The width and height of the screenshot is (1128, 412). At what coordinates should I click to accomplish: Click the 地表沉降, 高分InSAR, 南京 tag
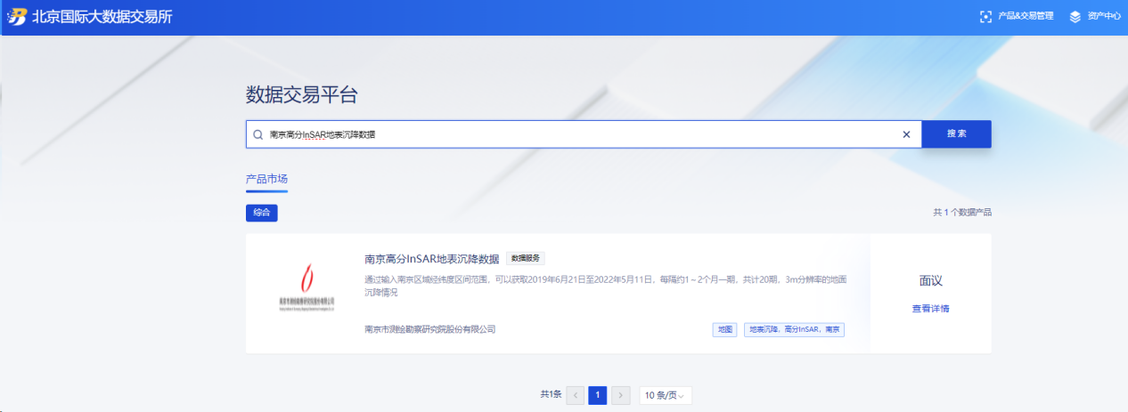795,329
